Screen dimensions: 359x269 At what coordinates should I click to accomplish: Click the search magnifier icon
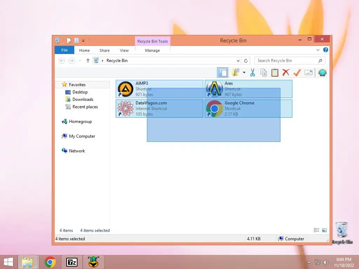(320, 61)
